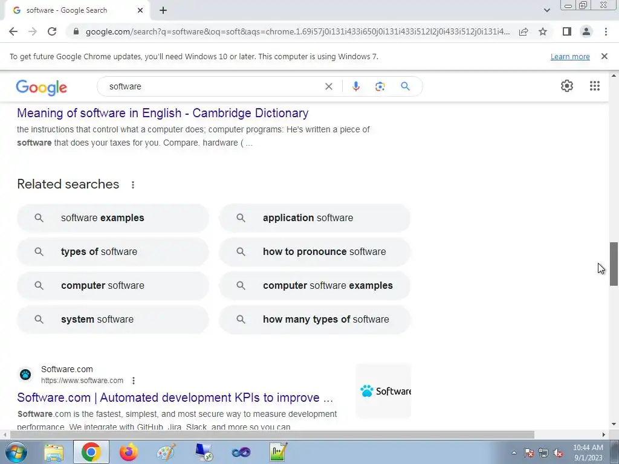
Task: Select the computer software examples suggestion
Action: (314, 286)
